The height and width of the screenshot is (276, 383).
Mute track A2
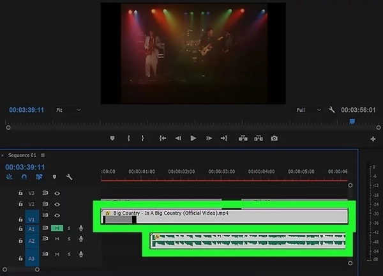tap(57, 239)
